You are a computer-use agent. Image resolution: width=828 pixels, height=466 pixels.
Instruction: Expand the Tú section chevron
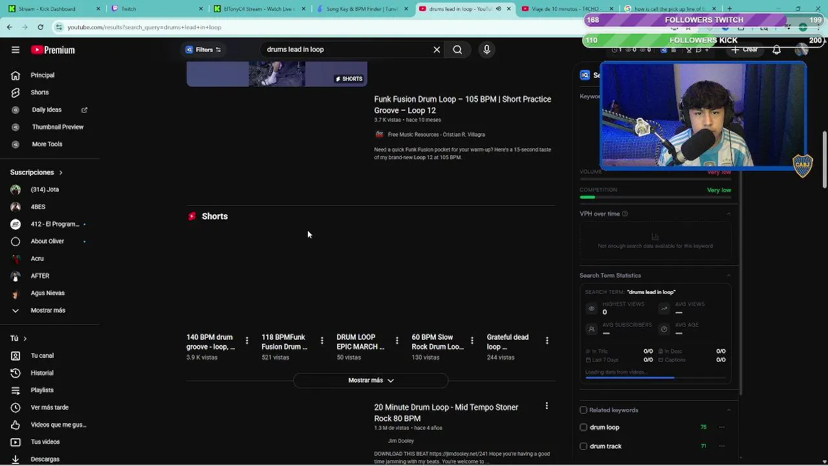click(x=25, y=338)
